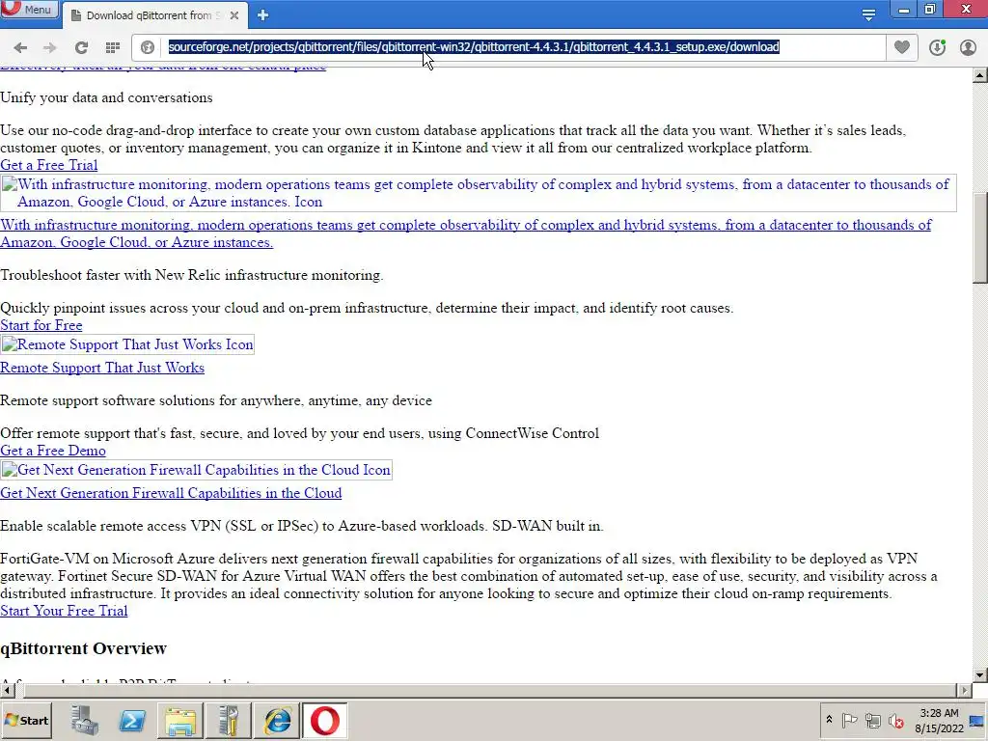988x741 pixels.
Task: Click Remote support software solutions text
Action: (x=216, y=400)
